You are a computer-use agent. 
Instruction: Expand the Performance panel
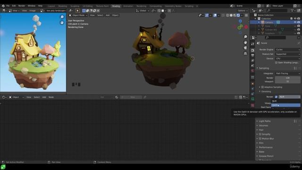[x=265, y=147]
